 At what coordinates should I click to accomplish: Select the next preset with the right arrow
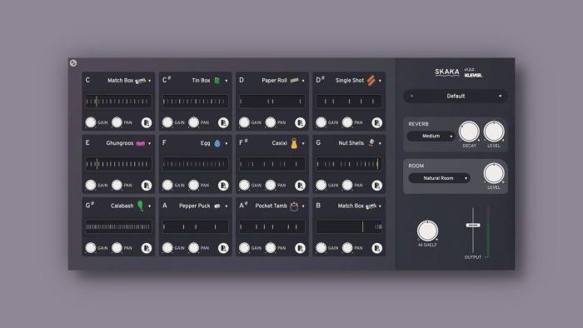[500, 97]
